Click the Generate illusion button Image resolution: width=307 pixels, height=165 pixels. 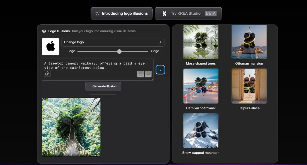point(103,86)
